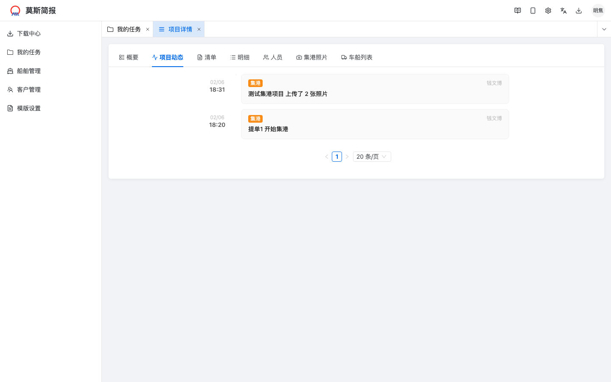
Task: Go to 下载中心 in the sidebar
Action: pos(28,33)
